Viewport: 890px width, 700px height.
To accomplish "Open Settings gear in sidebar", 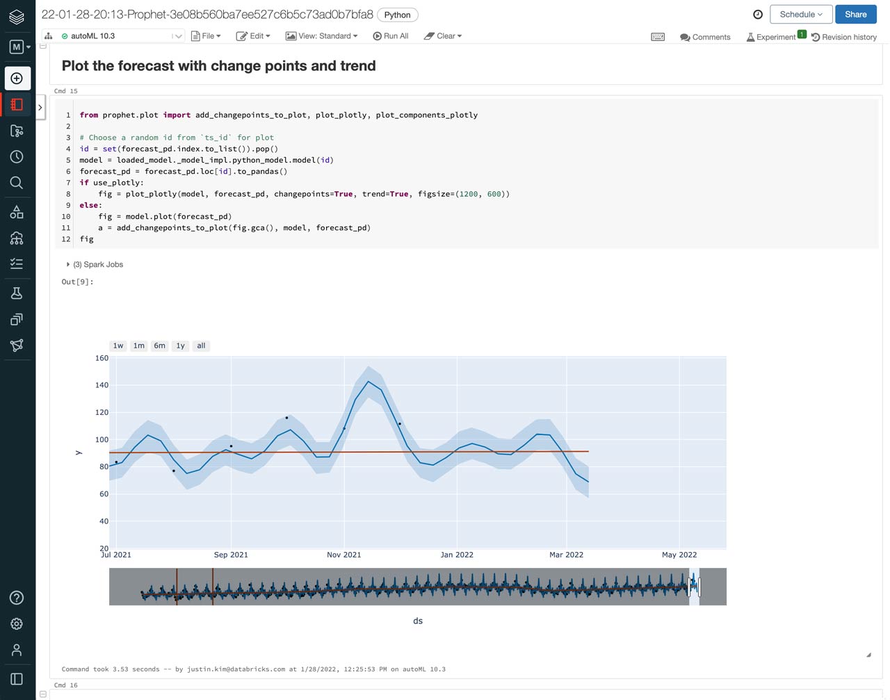I will [17, 624].
